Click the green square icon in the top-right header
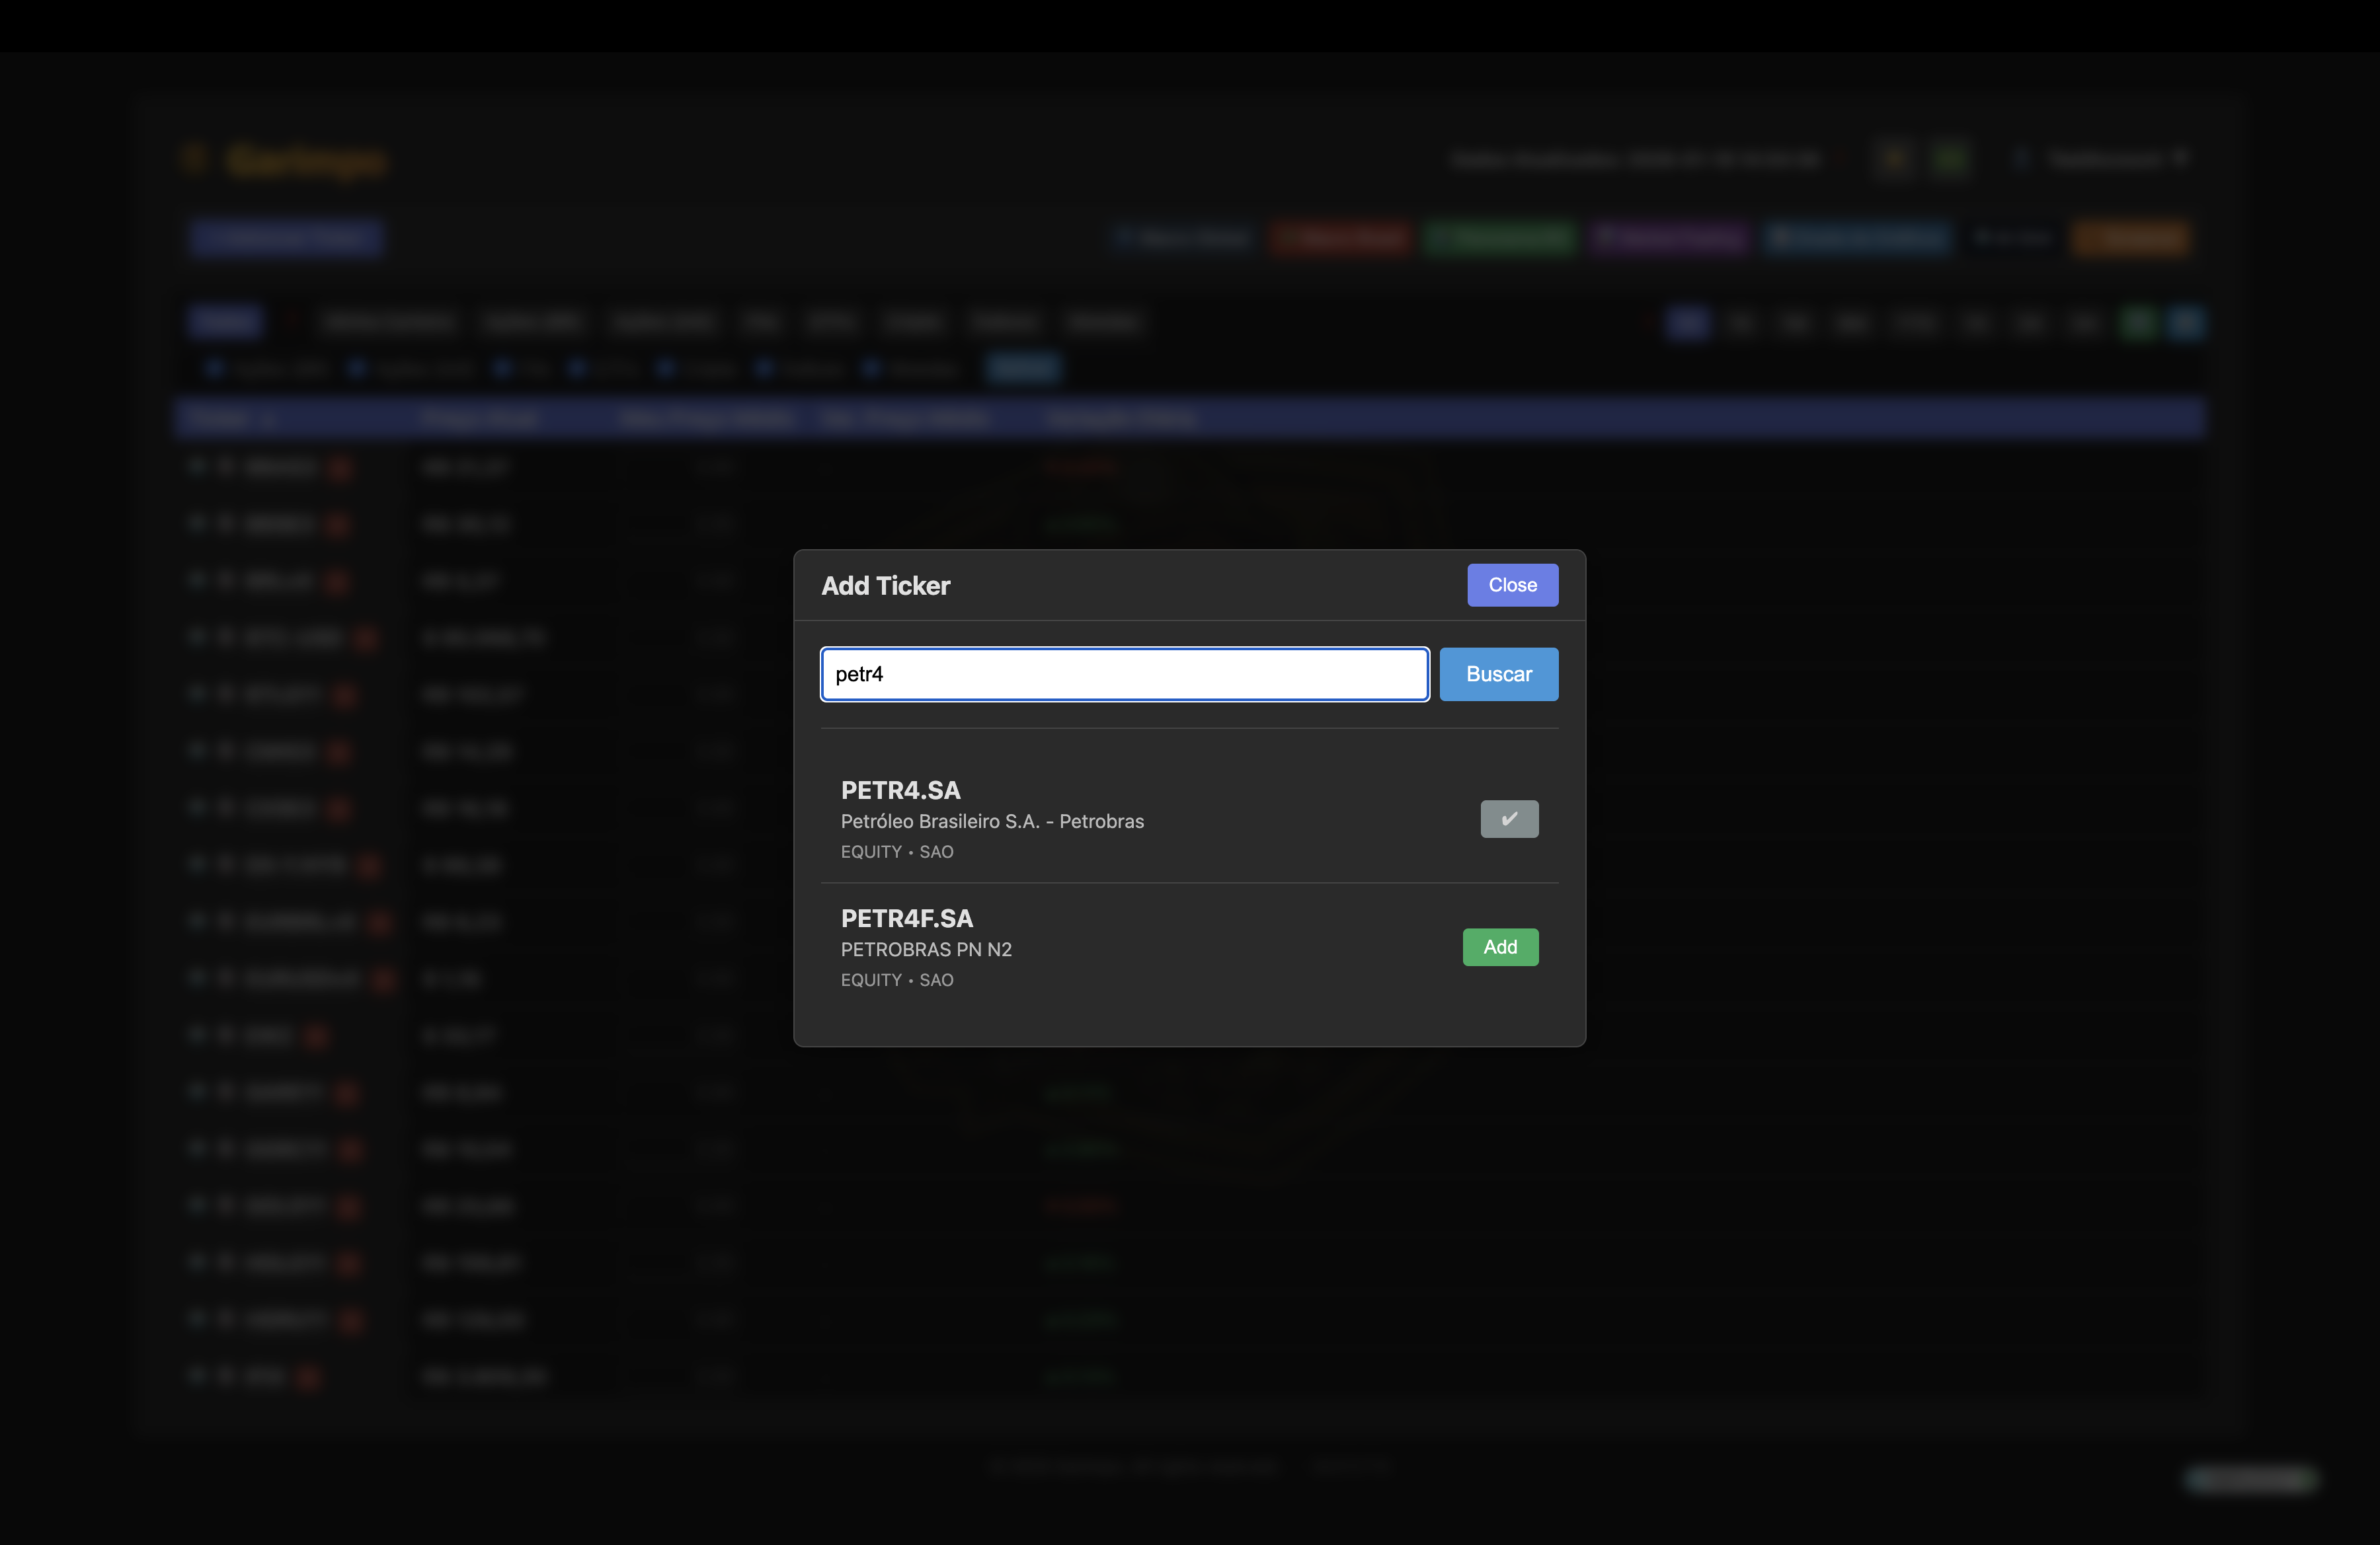 coord(1950,158)
